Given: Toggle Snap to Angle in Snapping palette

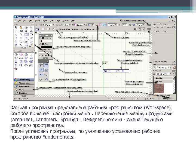Looking at the screenshot, I should pyautogui.click(x=41, y=70).
